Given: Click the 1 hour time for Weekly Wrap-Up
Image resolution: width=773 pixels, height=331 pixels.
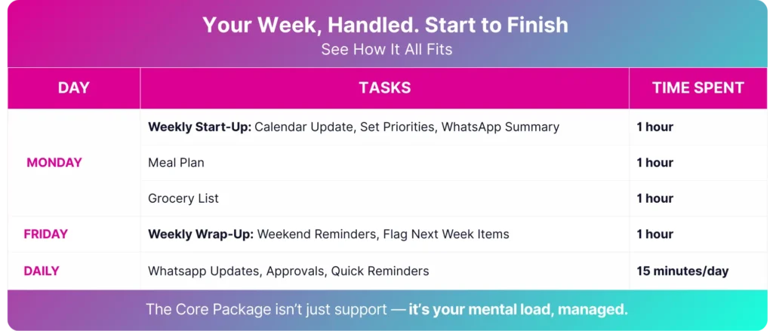Looking at the screenshot, I should (654, 234).
